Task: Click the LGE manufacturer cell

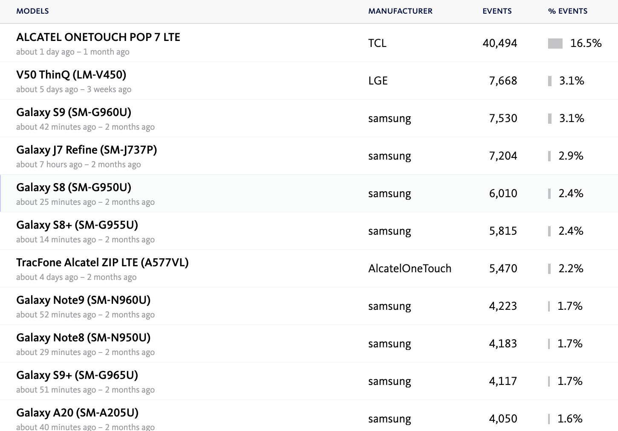Action: click(378, 81)
